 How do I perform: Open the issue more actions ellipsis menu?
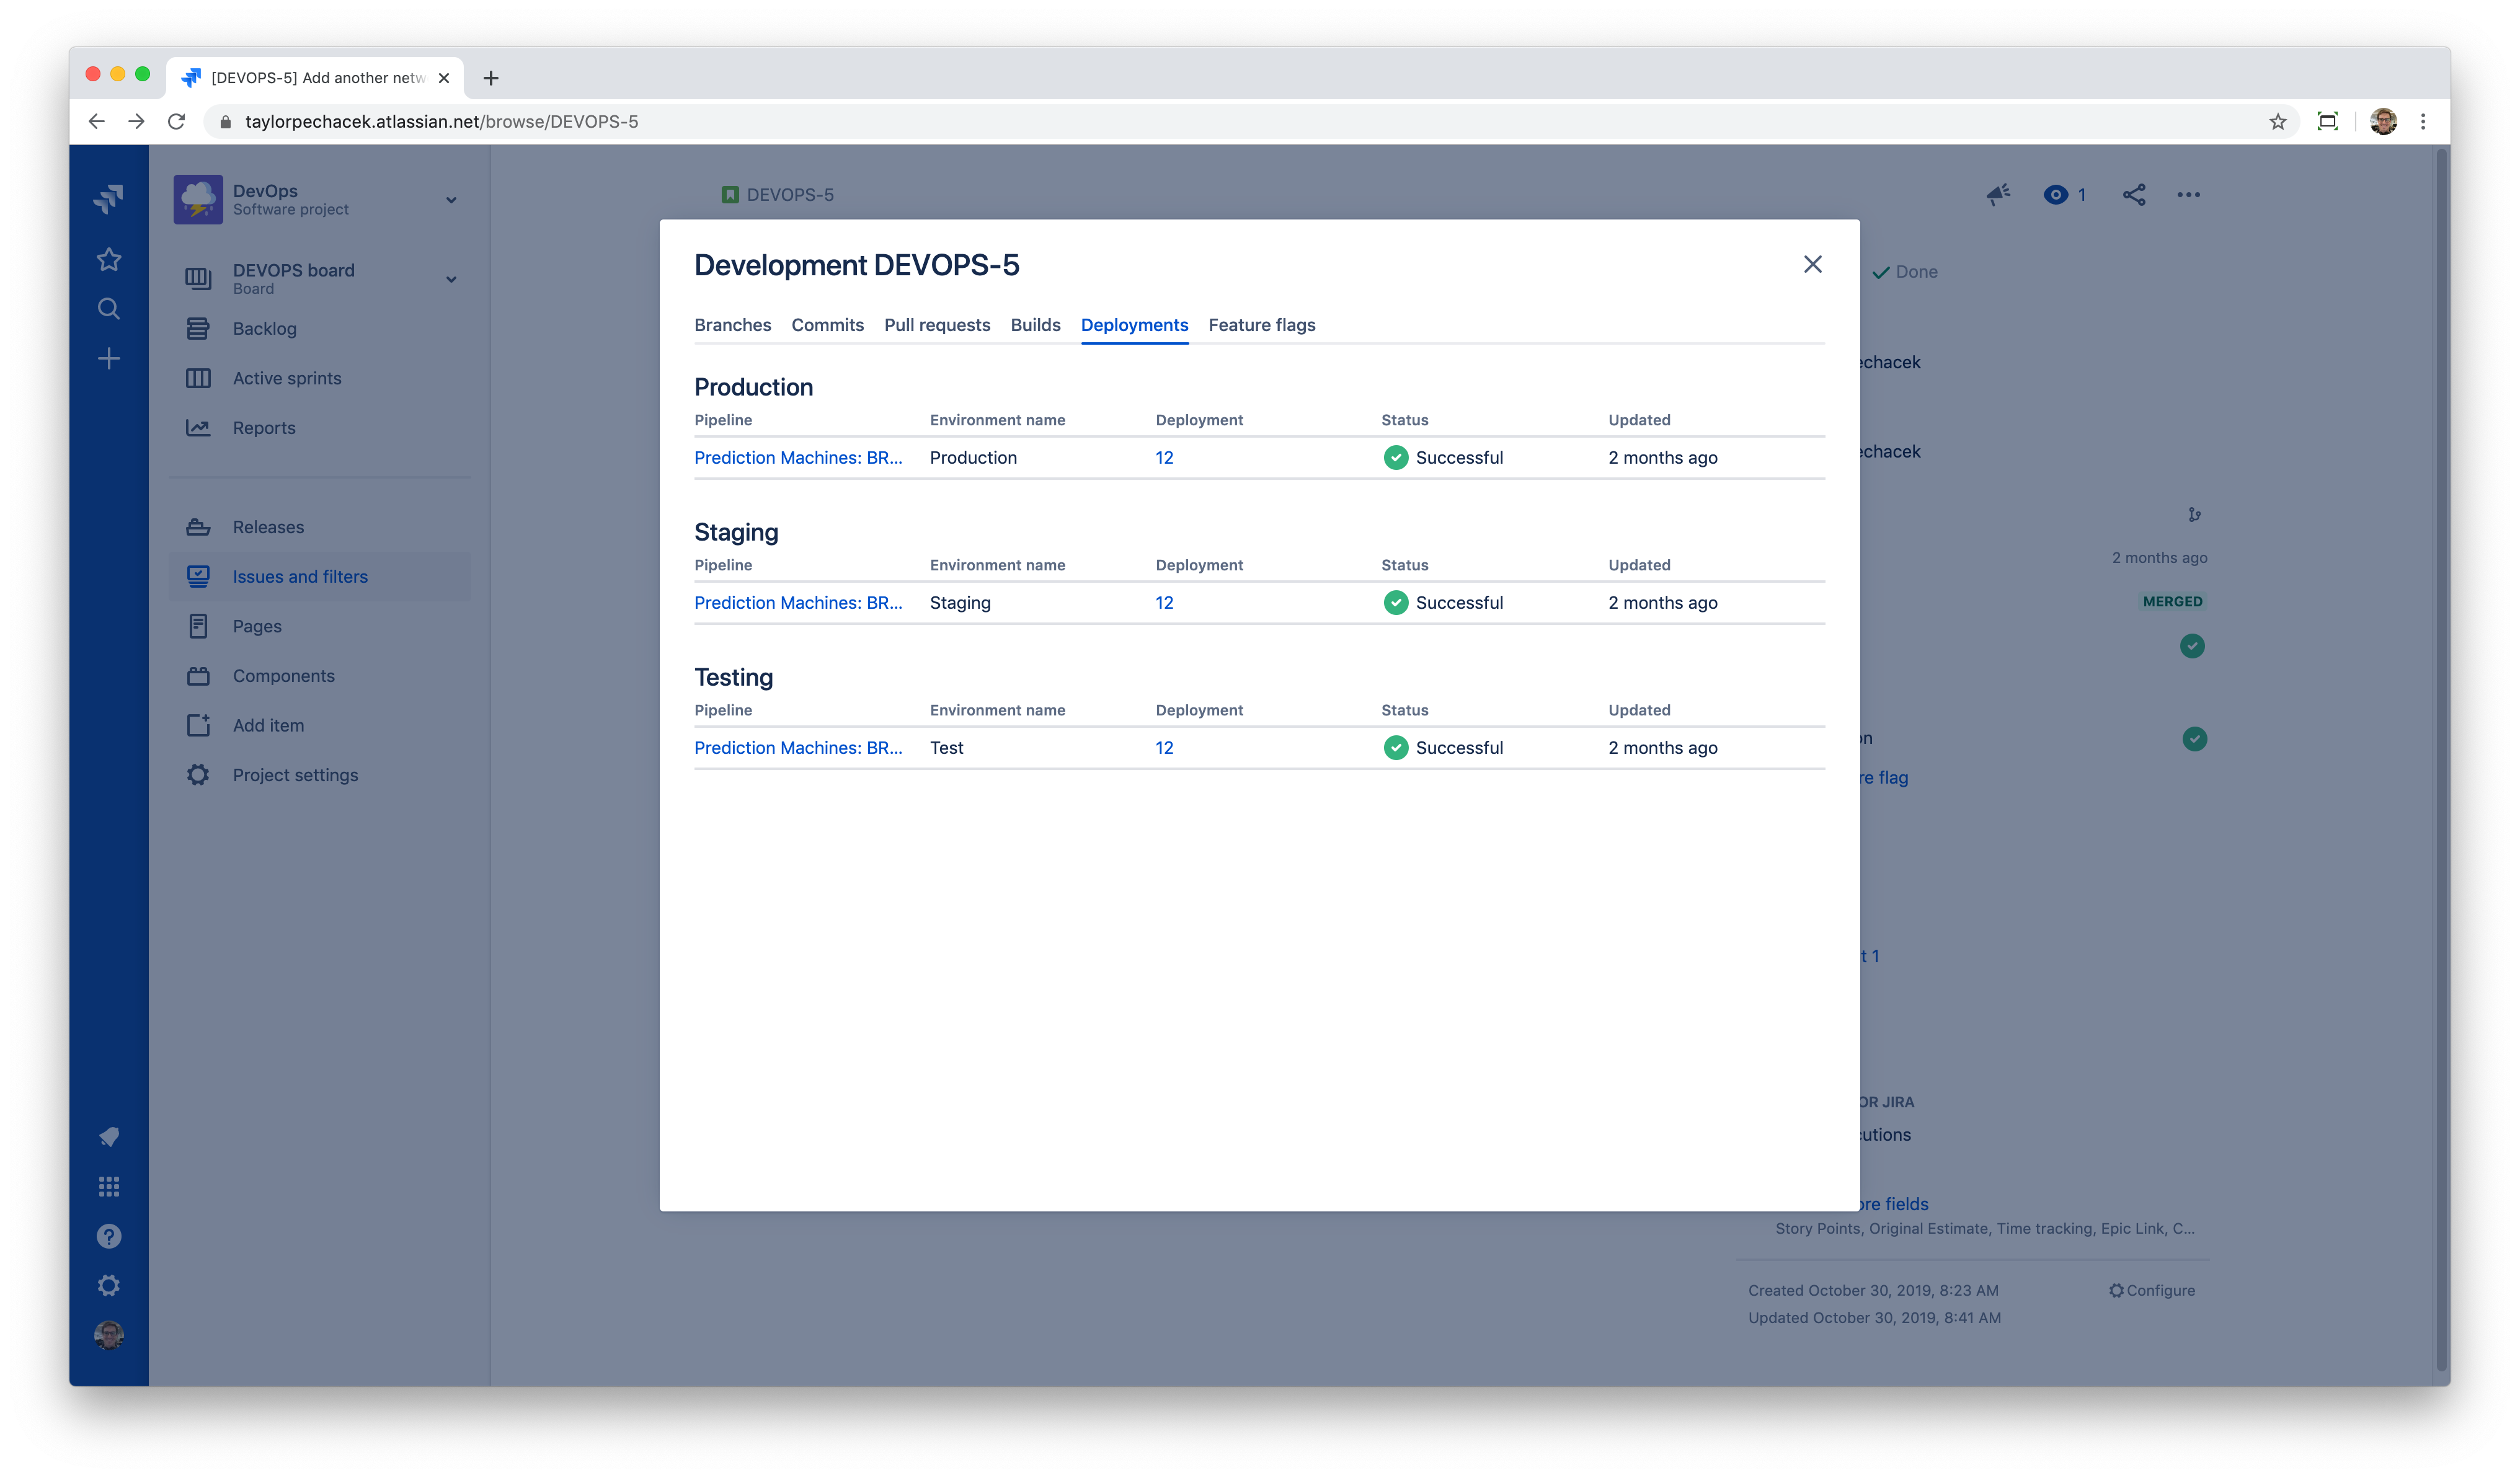pyautogui.click(x=2188, y=195)
